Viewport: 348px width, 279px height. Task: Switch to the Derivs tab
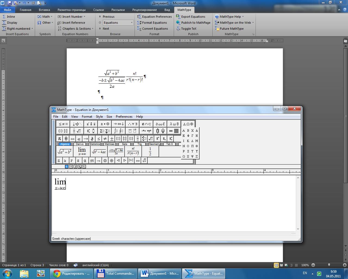coord(80,144)
